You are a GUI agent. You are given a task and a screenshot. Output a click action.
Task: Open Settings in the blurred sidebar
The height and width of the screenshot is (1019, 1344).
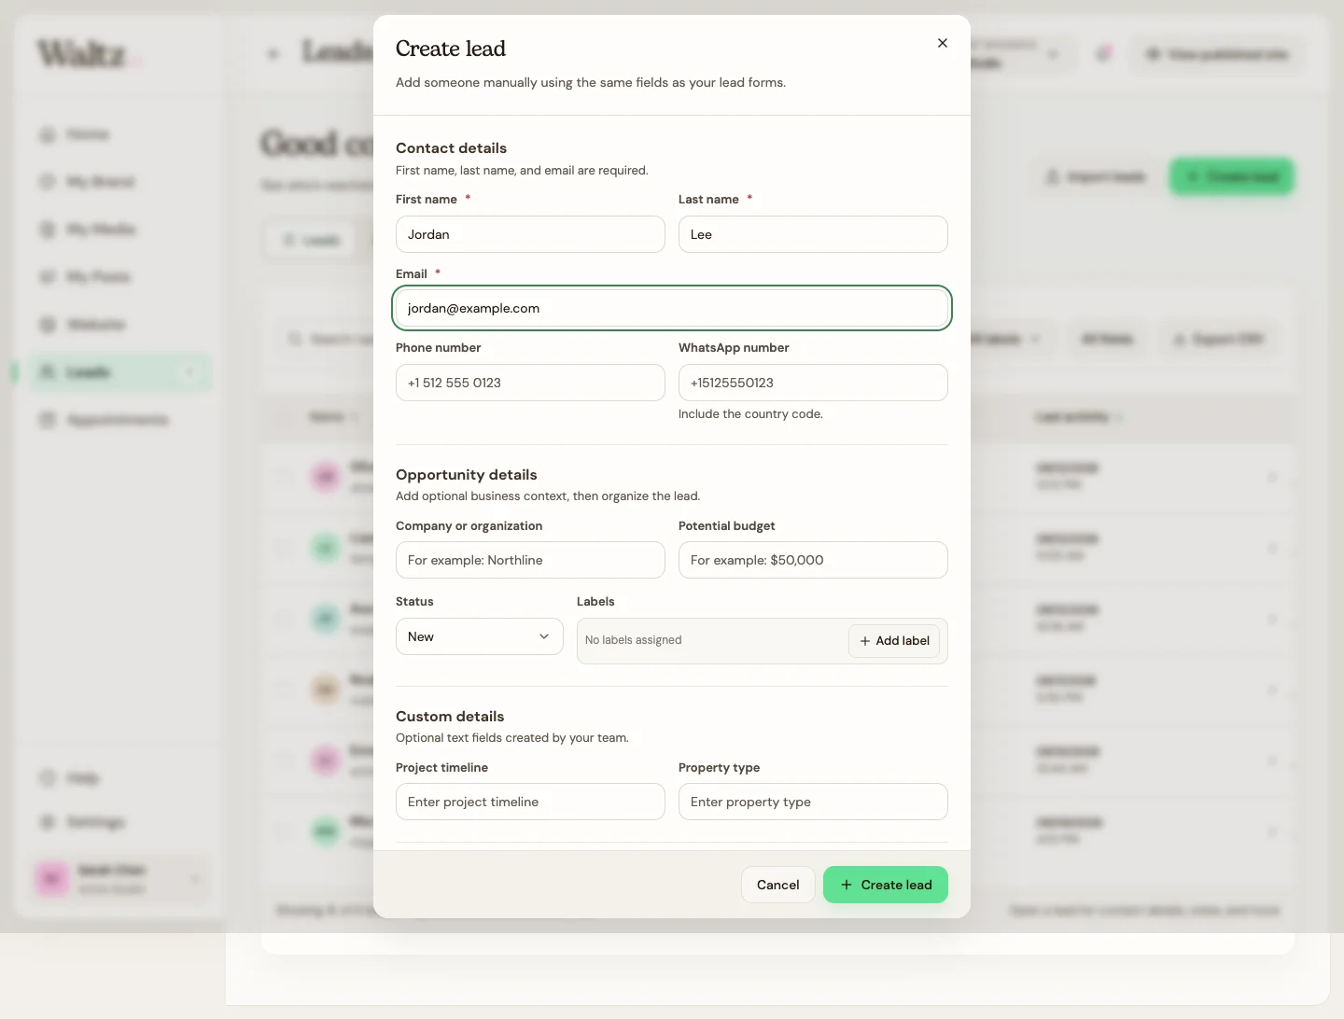tap(119, 822)
